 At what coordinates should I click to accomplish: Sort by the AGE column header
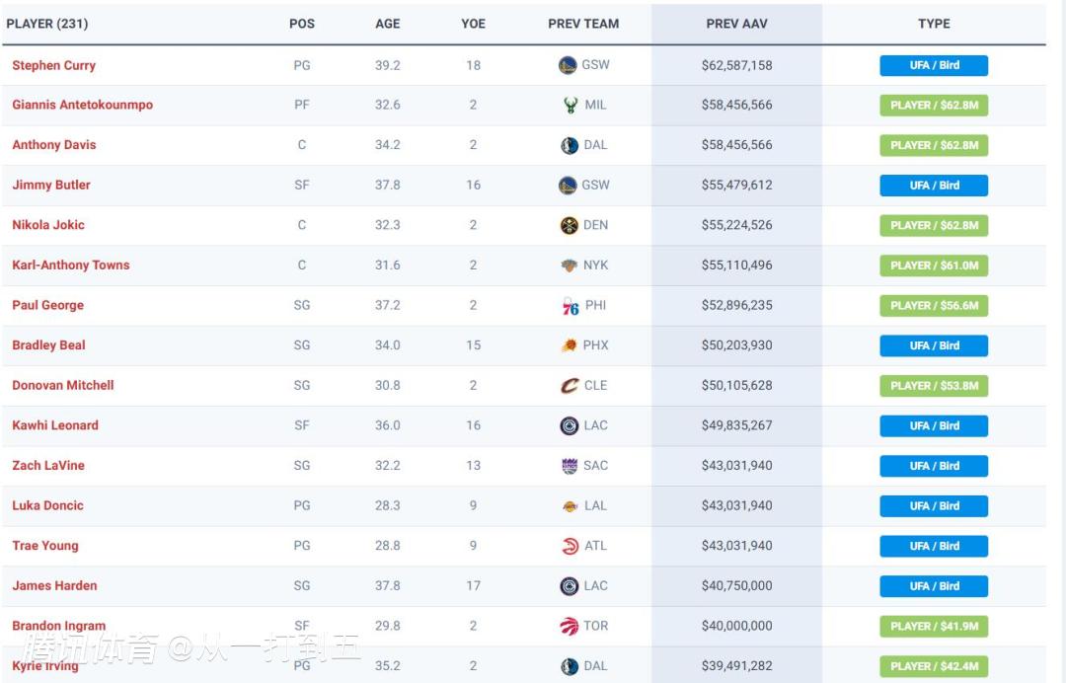tap(388, 24)
